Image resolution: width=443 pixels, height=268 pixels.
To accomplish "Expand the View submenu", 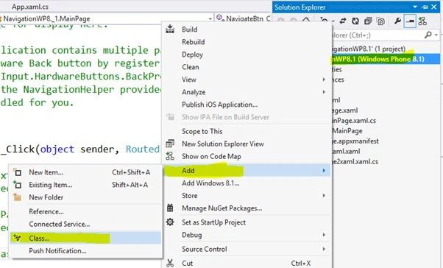I will pos(246,80).
